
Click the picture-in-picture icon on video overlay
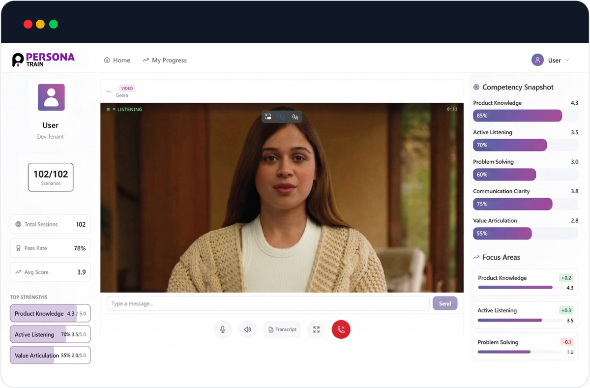point(268,117)
